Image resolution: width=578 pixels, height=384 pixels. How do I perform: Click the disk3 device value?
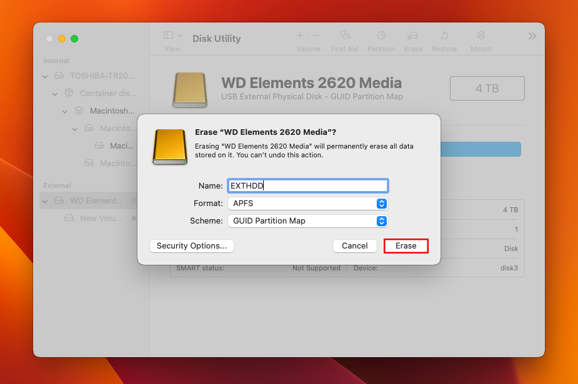[509, 268]
